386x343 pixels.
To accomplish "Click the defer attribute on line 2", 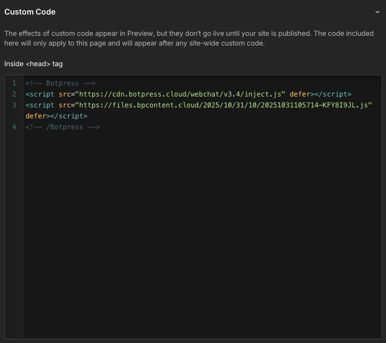I will pyautogui.click(x=300, y=94).
